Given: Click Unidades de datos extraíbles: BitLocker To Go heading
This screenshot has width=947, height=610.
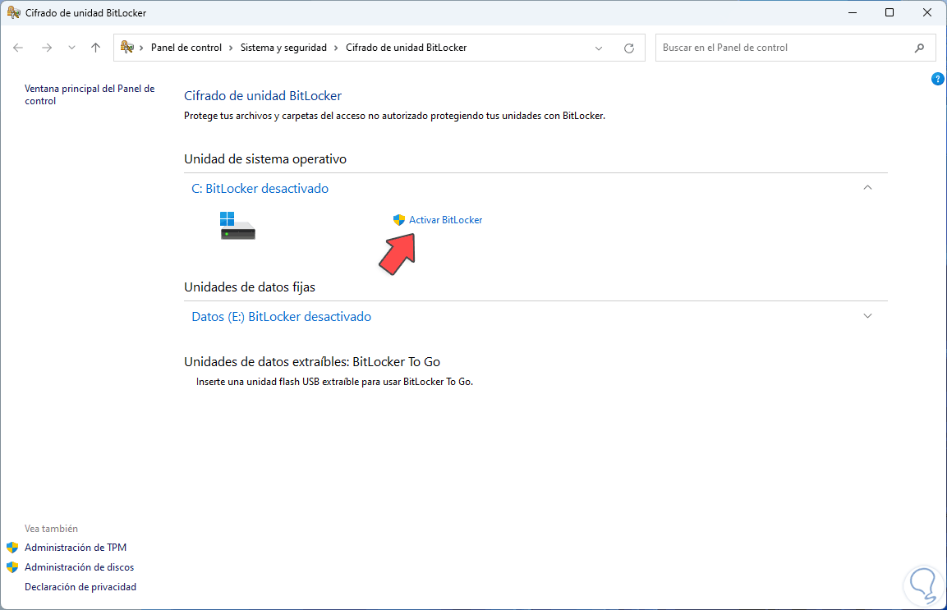Looking at the screenshot, I should (x=311, y=362).
